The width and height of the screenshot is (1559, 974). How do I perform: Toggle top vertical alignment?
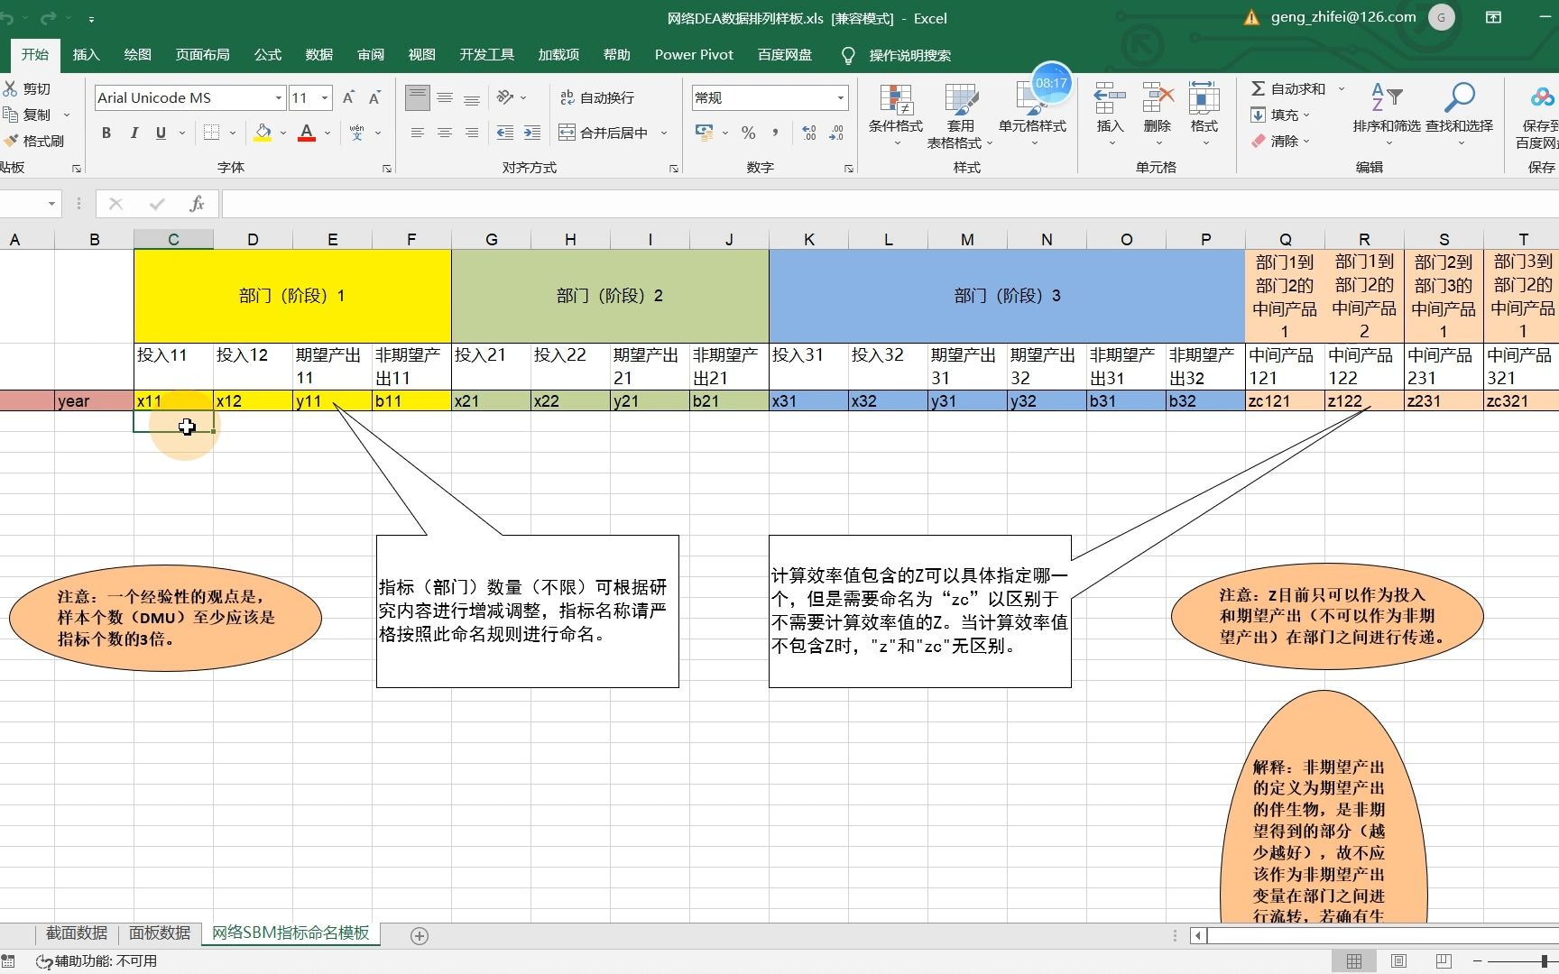[417, 97]
